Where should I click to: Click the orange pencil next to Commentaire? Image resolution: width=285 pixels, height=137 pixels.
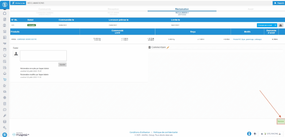pos(168,47)
